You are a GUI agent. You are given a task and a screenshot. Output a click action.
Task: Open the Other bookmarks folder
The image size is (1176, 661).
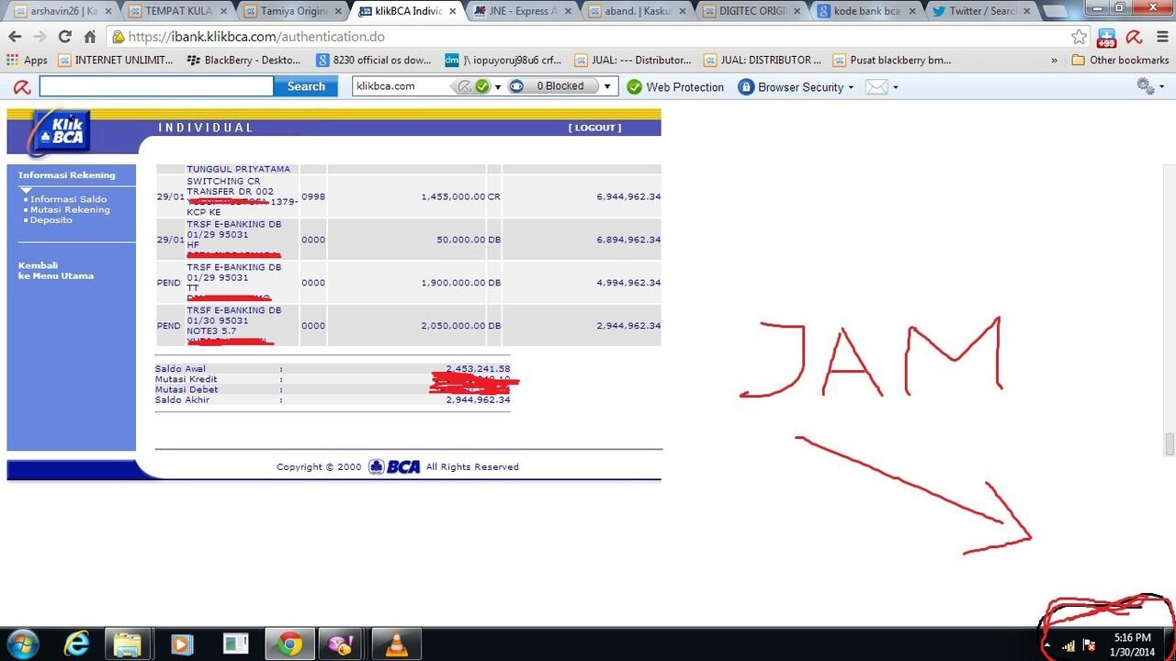[1120, 60]
